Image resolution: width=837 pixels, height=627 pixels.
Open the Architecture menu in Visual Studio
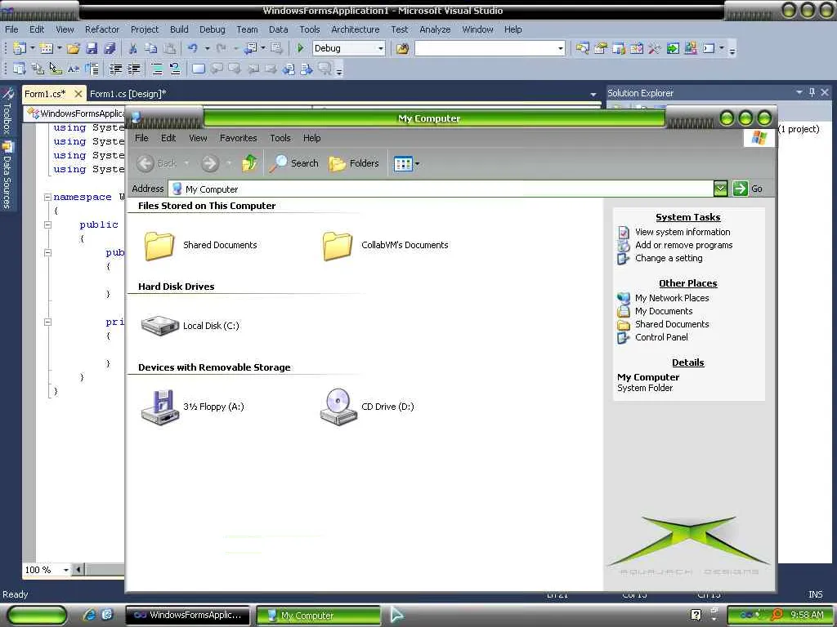tap(355, 29)
